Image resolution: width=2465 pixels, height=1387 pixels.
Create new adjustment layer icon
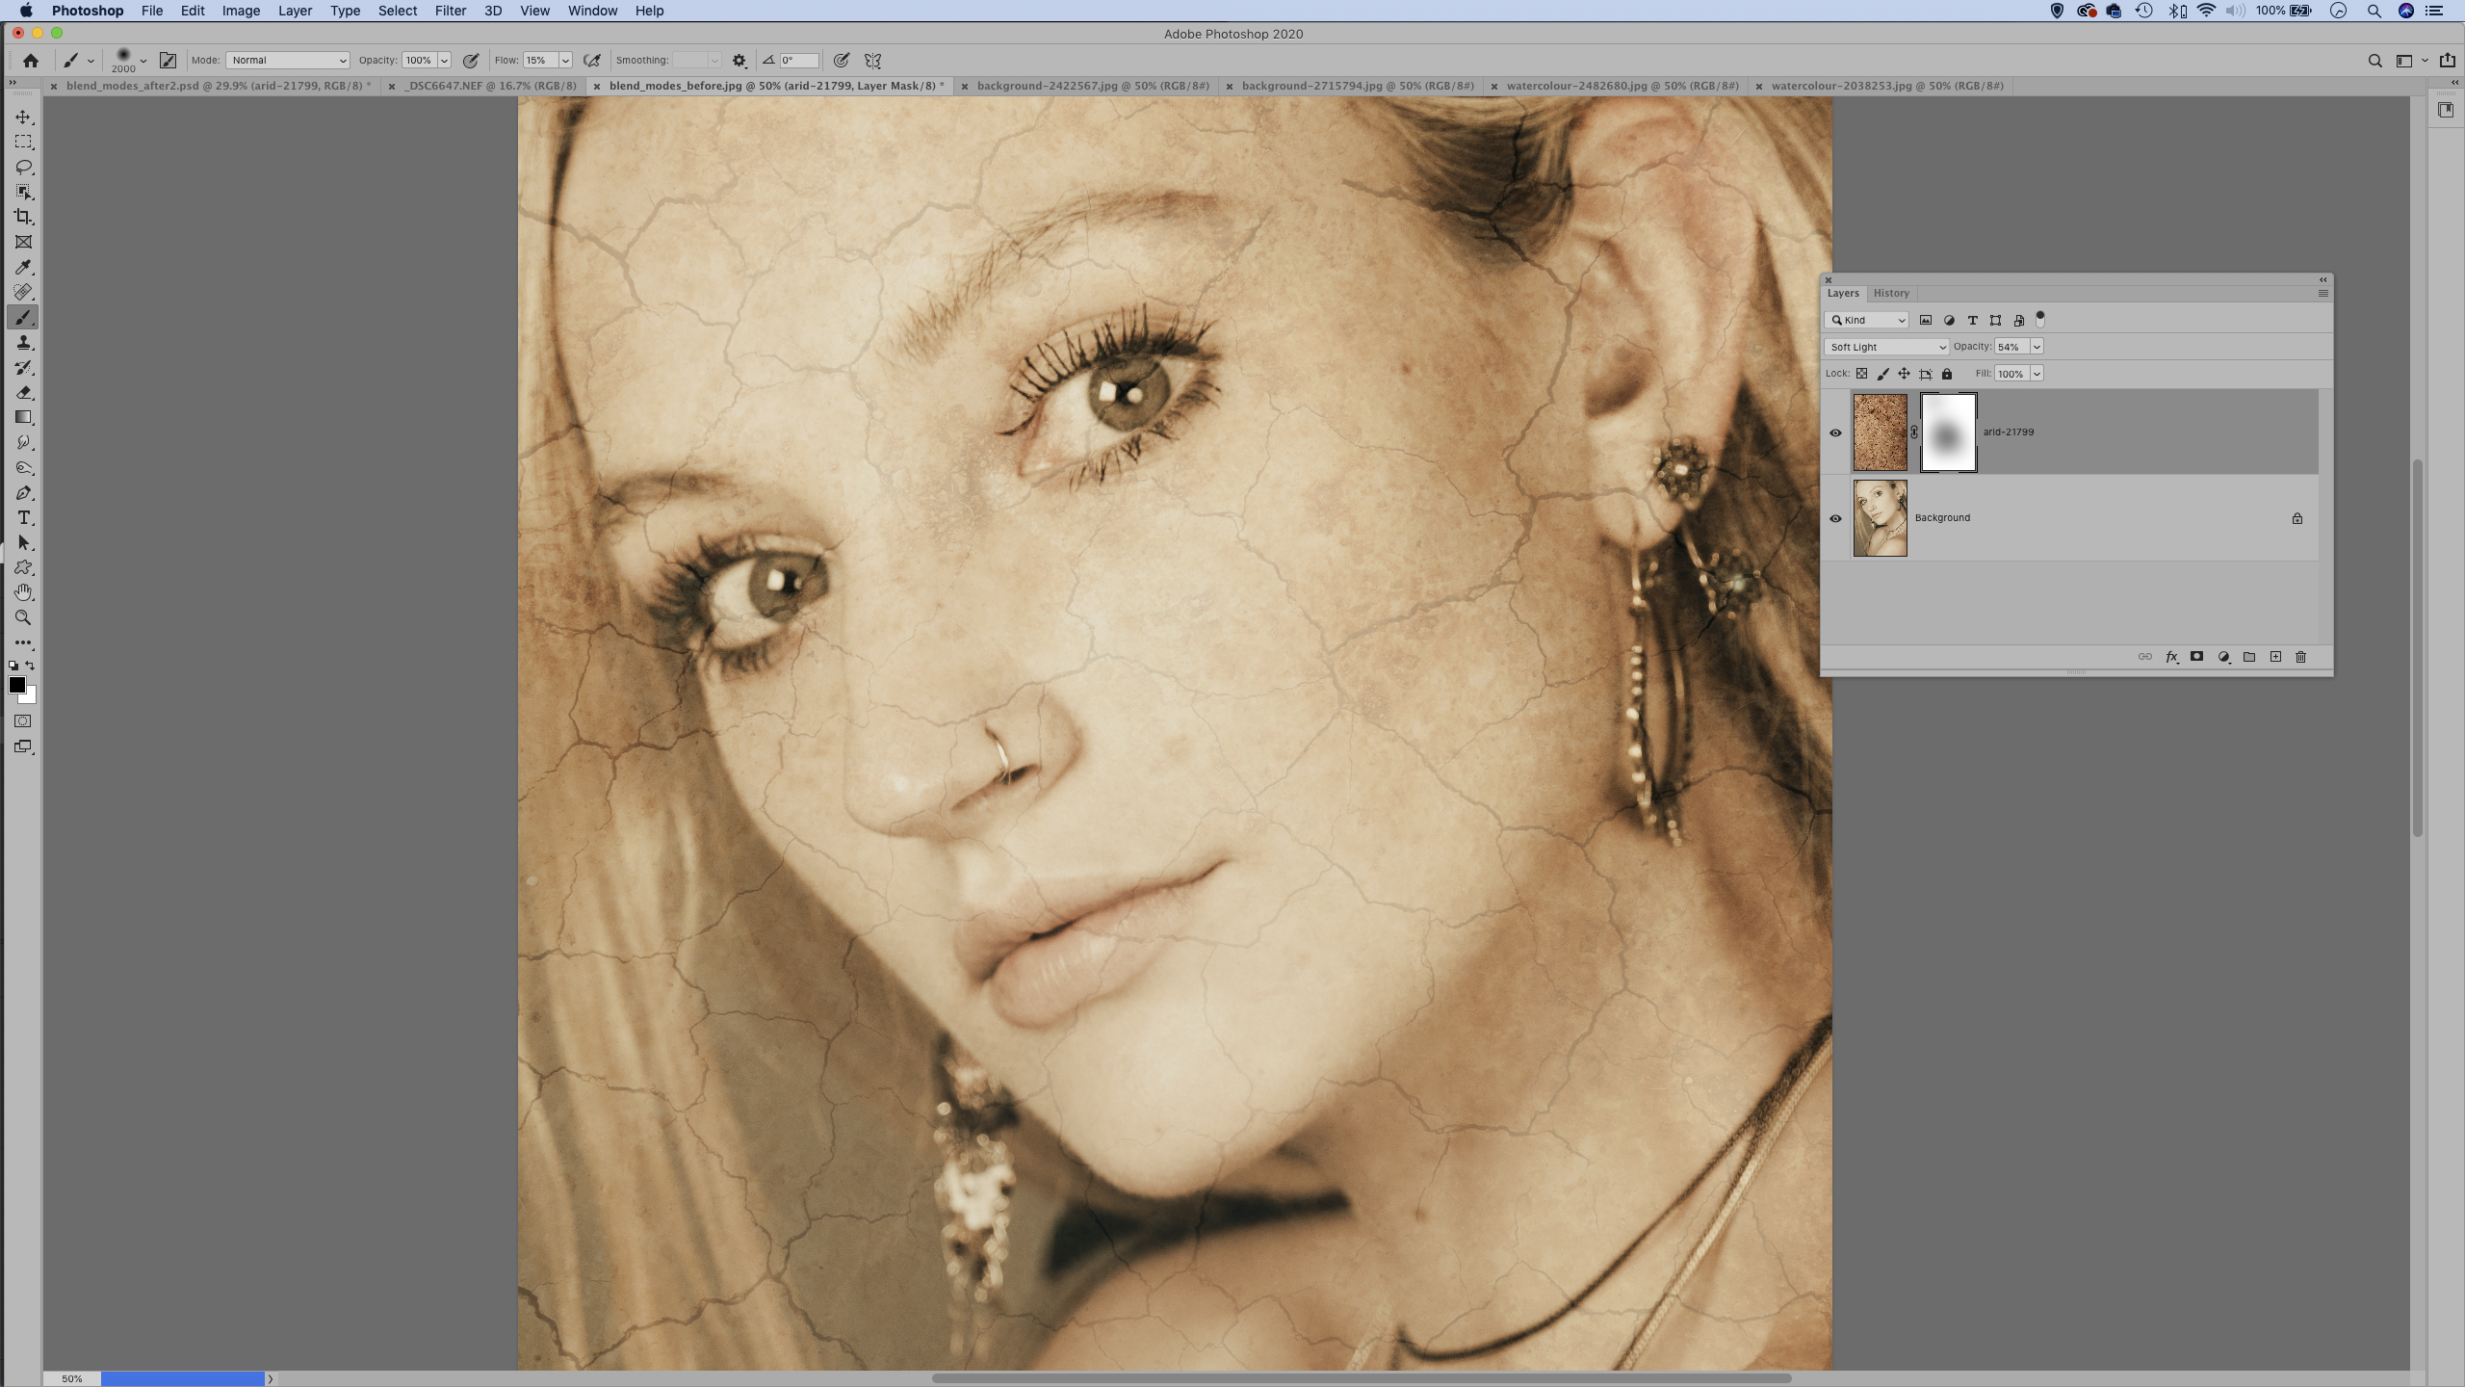2223,657
